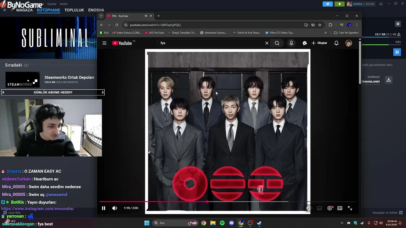Open YouTube player settings gear
The height and width of the screenshot is (228, 406).
[x=330, y=208]
